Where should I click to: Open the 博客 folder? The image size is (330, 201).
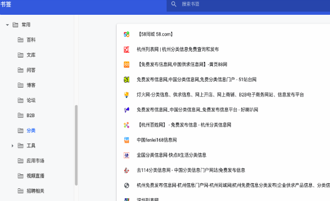(31, 85)
